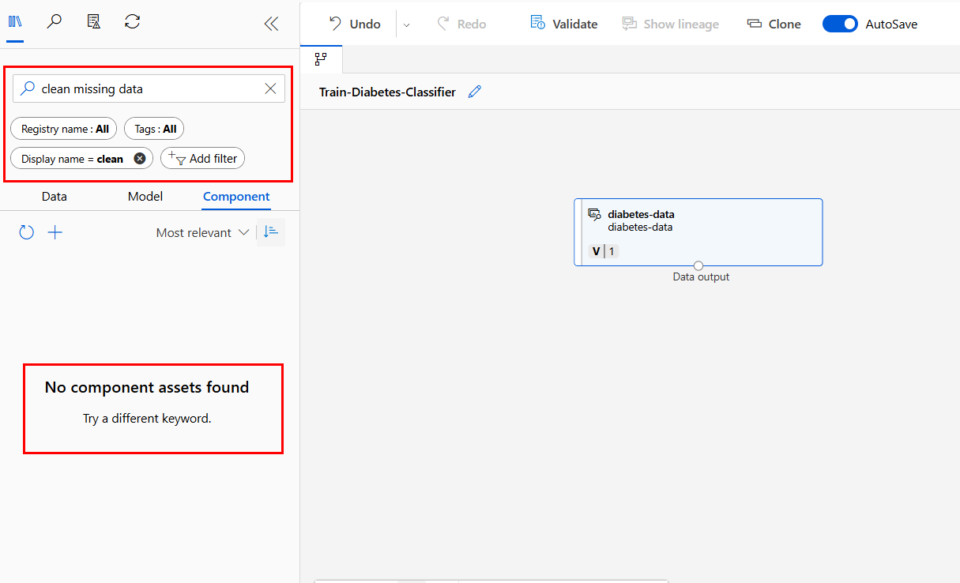Click the document validation icon in the sidebar

(x=93, y=21)
